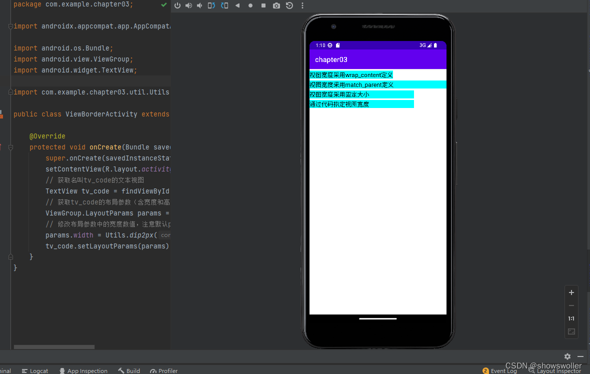Click the 通过代码指定视图宽度 text view
Screen dimensions: 590x374
click(361, 104)
